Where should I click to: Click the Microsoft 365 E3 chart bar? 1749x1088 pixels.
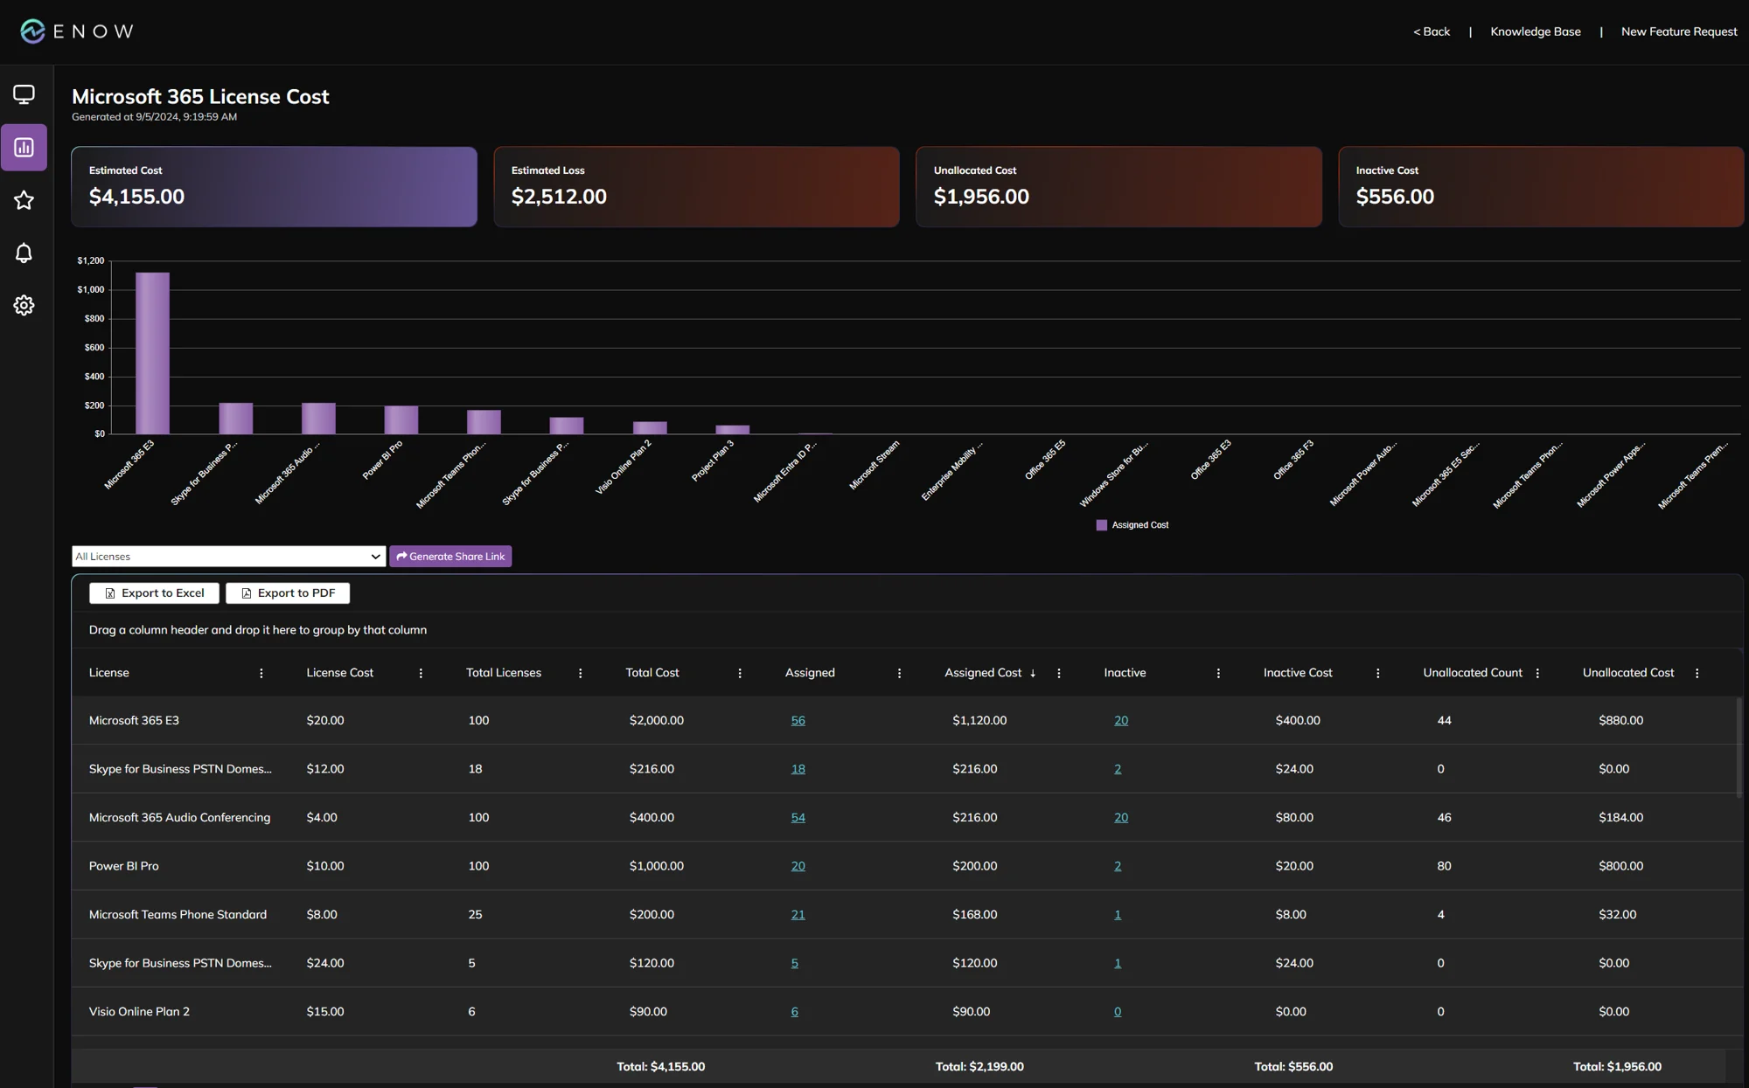pyautogui.click(x=152, y=353)
